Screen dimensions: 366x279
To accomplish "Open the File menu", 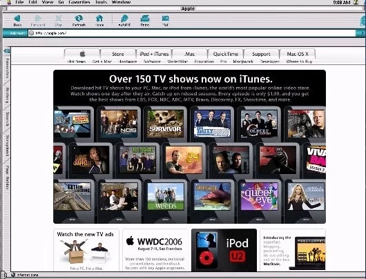I will (x=19, y=2).
